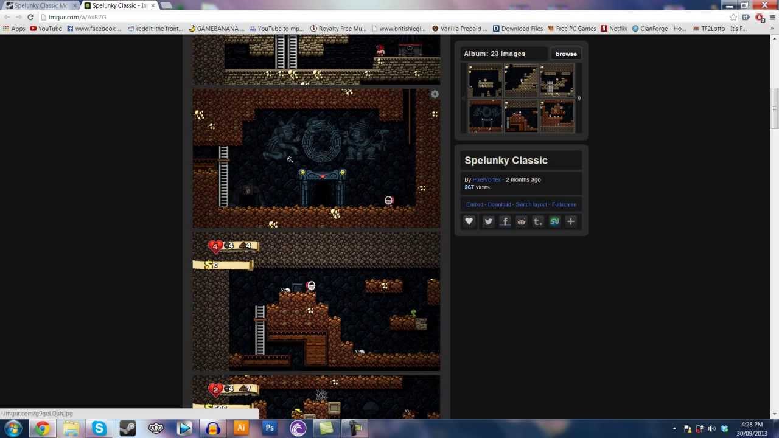Open Windows Explorer from taskbar
The width and height of the screenshot is (779, 438).
click(x=71, y=428)
